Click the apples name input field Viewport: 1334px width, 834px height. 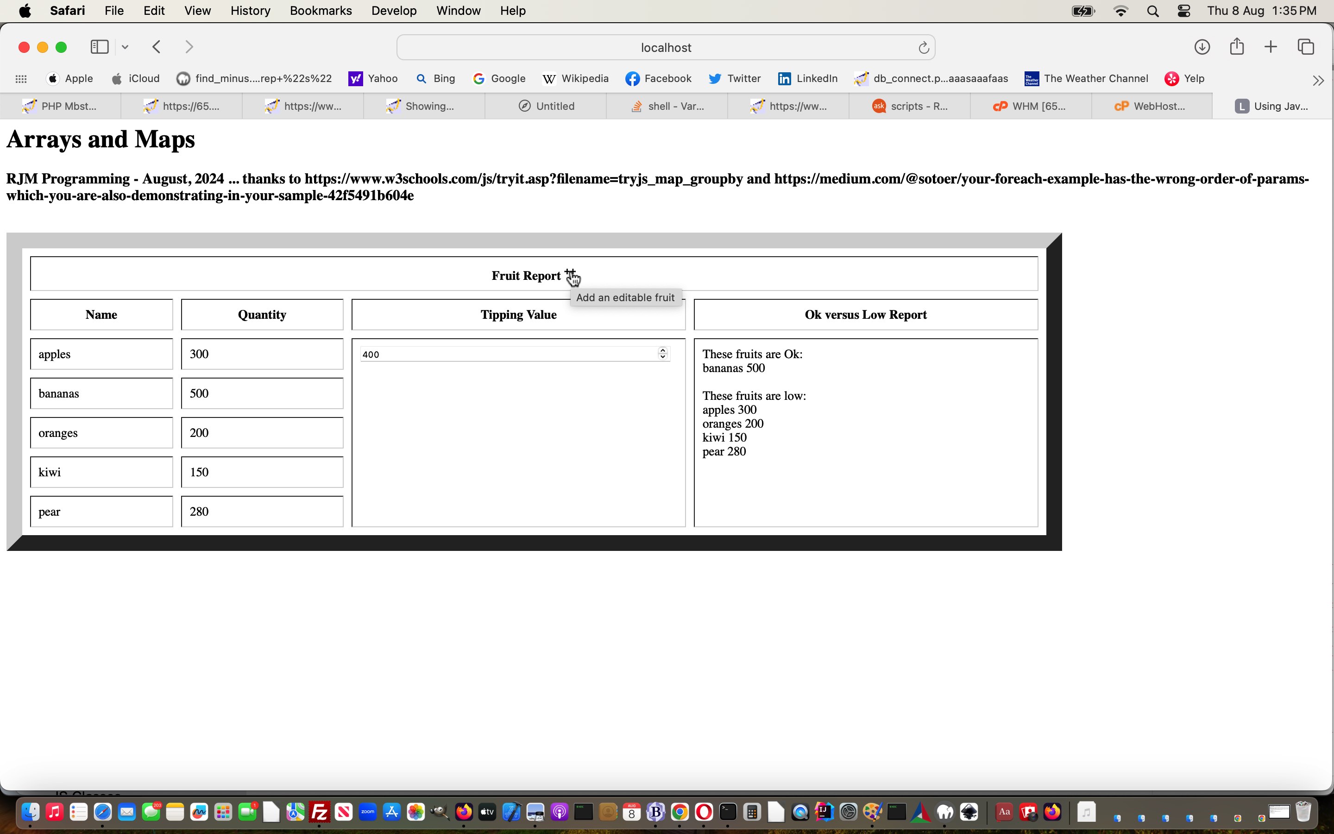point(101,354)
